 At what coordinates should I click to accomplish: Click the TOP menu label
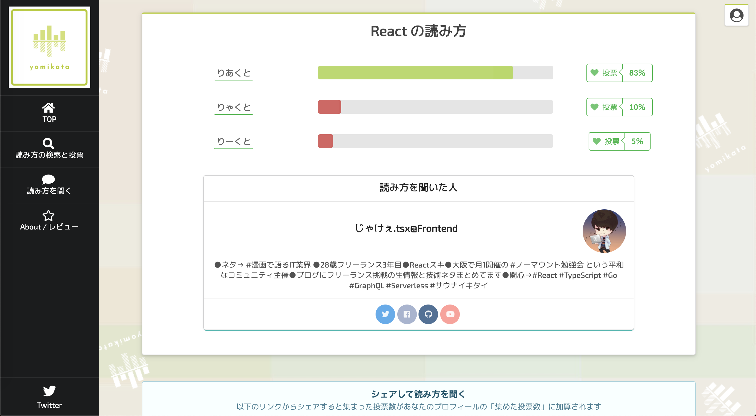click(49, 119)
